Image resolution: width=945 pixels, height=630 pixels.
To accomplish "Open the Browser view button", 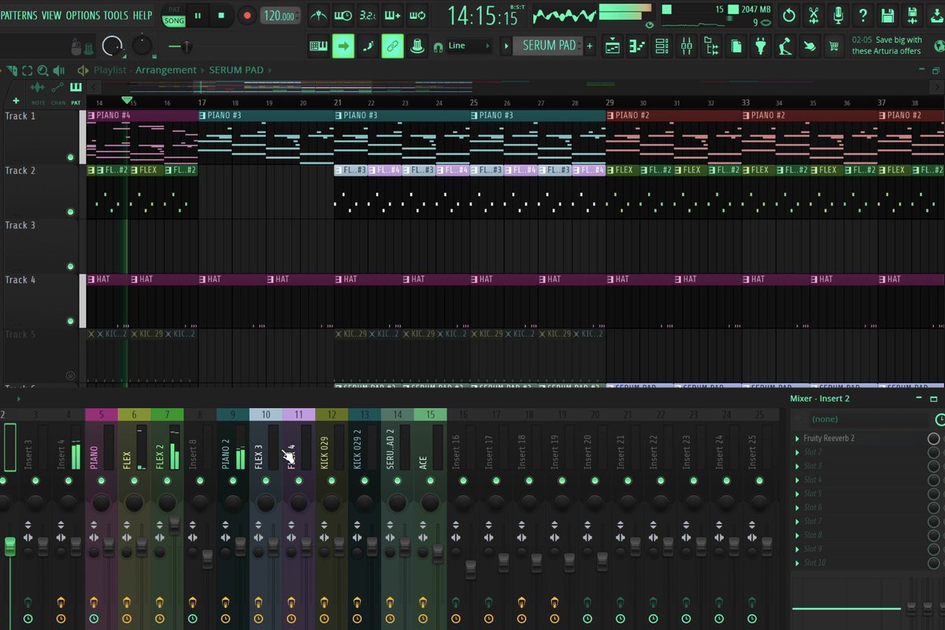I will [711, 46].
